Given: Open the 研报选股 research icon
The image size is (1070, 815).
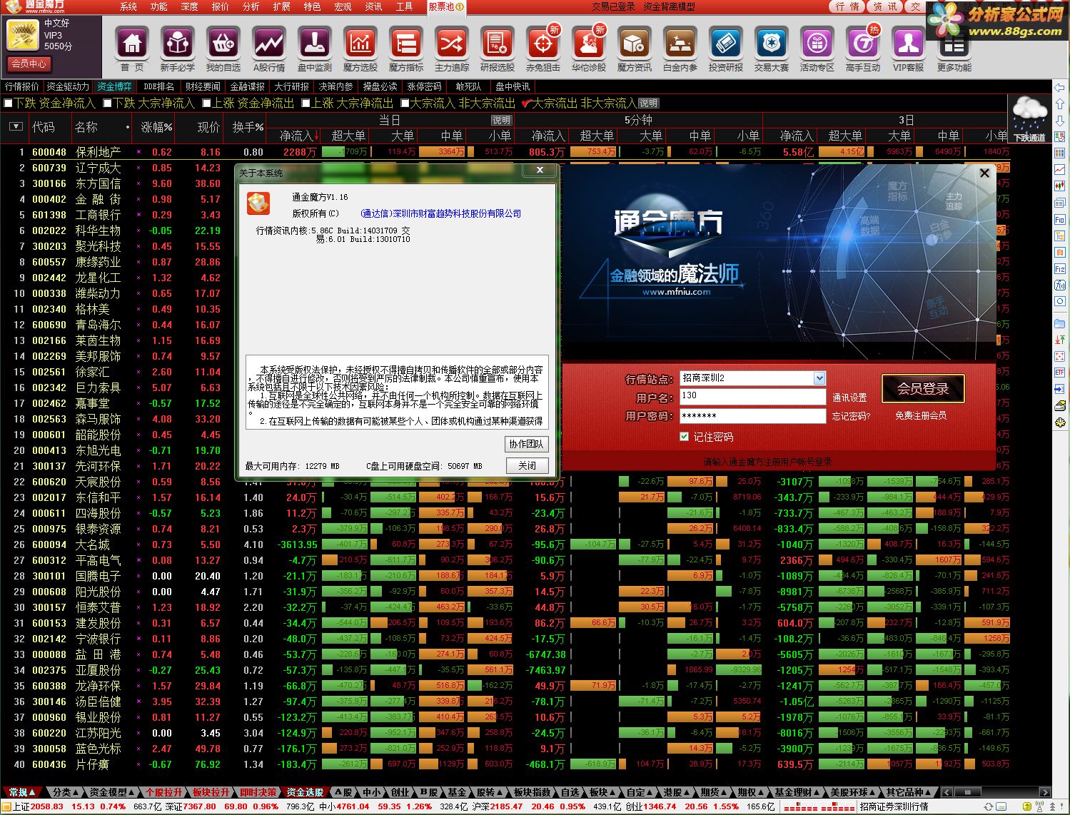Looking at the screenshot, I should click(x=498, y=44).
